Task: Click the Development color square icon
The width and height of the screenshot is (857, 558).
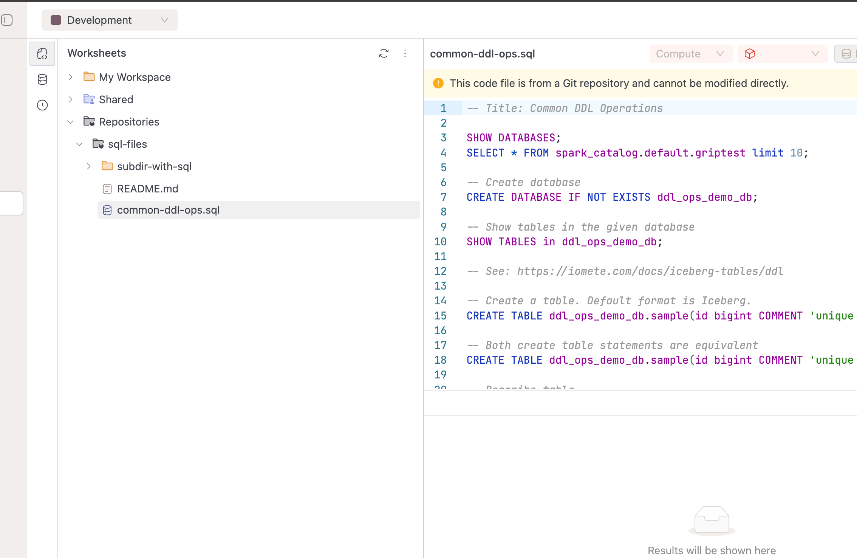Action: 56,20
